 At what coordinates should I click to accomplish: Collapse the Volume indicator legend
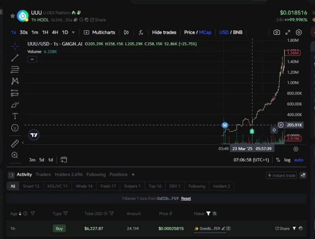pyautogui.click(x=32, y=60)
